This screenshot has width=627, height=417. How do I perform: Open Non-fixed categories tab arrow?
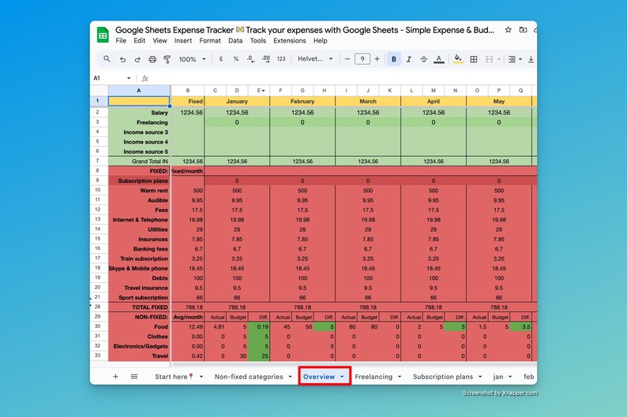click(290, 377)
